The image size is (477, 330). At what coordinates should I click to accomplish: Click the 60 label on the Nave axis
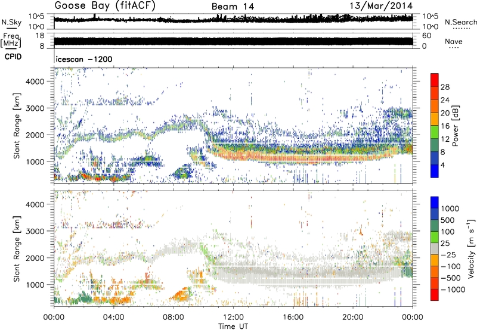426,36
